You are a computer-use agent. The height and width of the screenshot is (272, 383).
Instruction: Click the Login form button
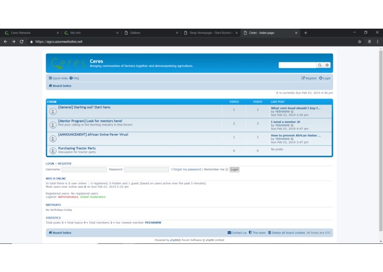tap(235, 170)
